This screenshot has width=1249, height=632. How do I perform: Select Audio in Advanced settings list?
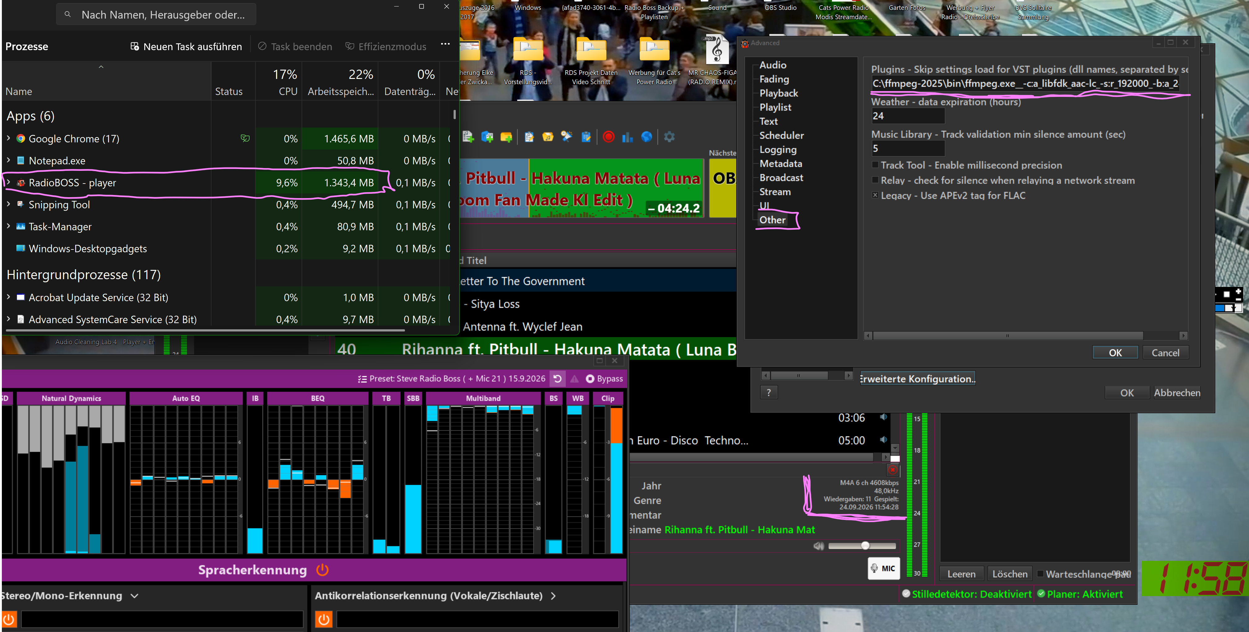pyautogui.click(x=772, y=65)
